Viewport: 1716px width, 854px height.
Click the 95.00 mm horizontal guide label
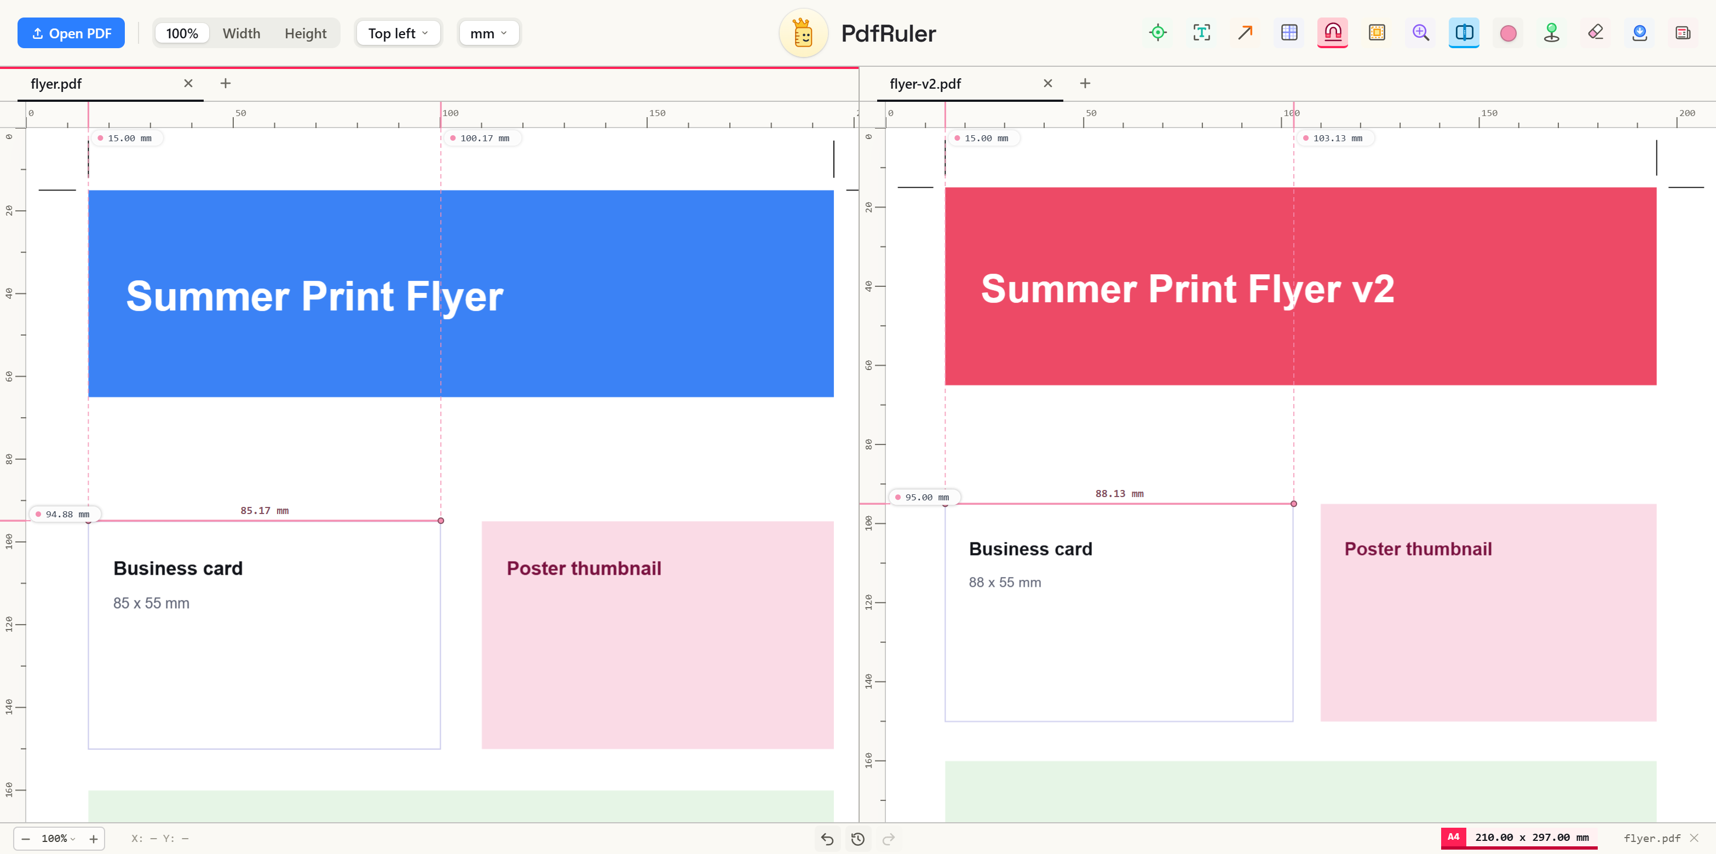(x=925, y=498)
